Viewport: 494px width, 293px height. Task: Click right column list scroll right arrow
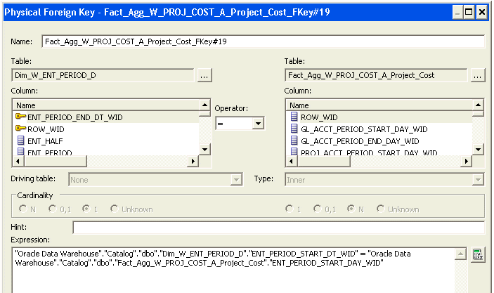[x=467, y=162]
